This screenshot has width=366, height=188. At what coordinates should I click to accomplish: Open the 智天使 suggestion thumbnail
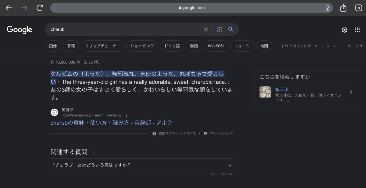[x=265, y=92]
